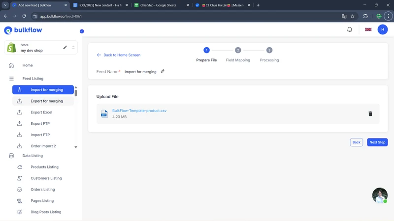This screenshot has width=394, height=221.
Task: Expand the store selector dropdown arrows
Action: [x=73, y=48]
